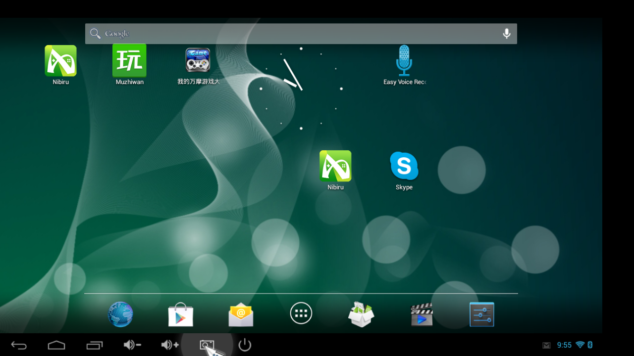Open the green box app in dock

(x=361, y=314)
